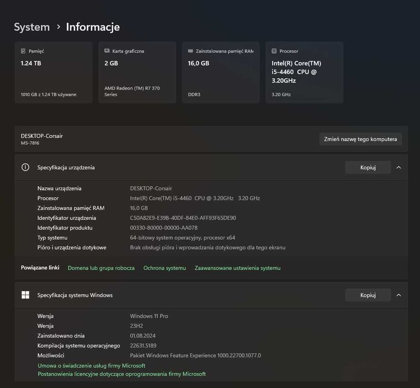This screenshot has height=388, width=420.
Task: Click the device specification info icon
Action: [25, 167]
